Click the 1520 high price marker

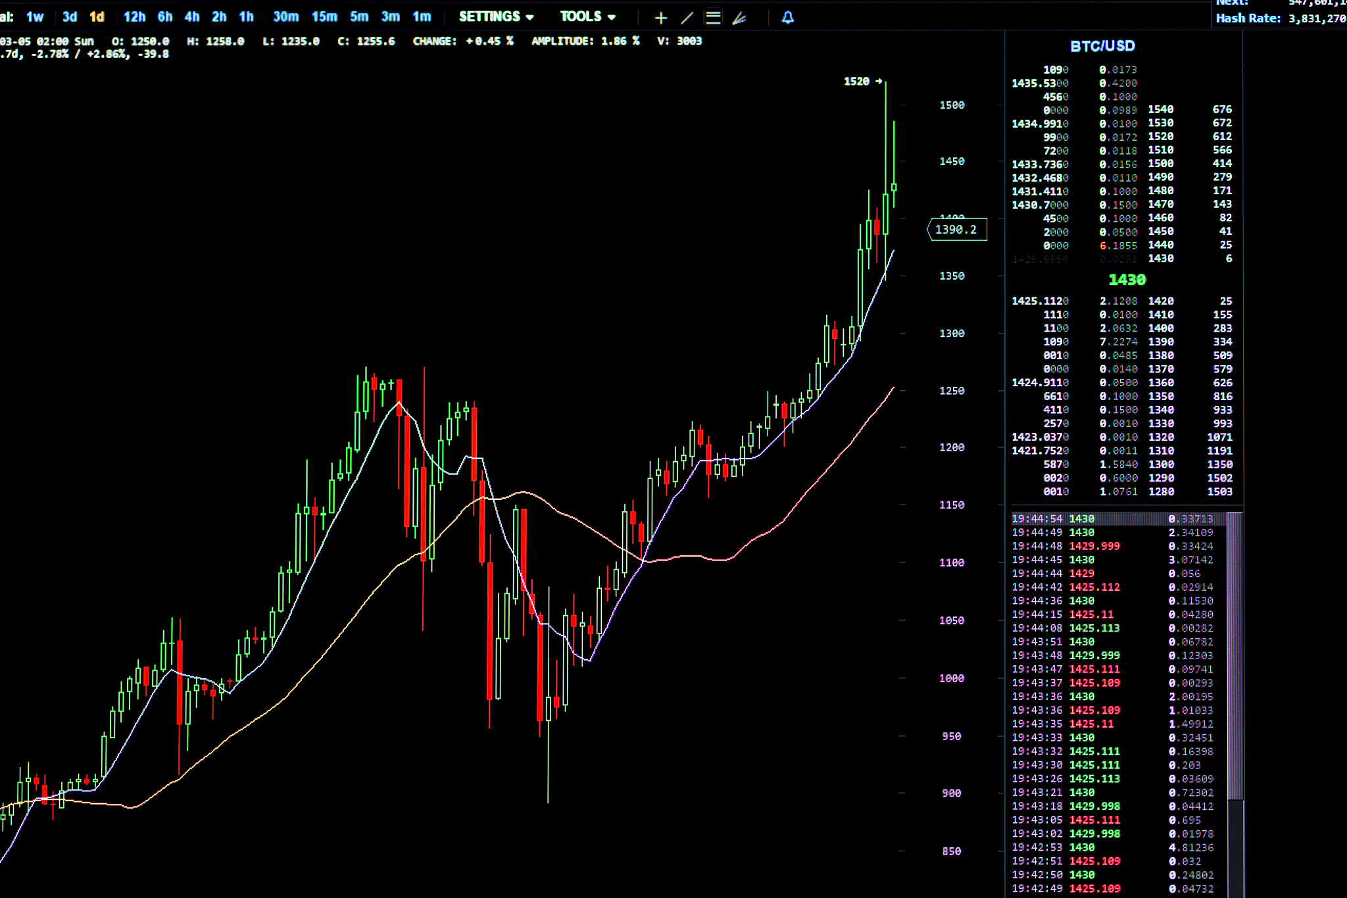(x=856, y=82)
